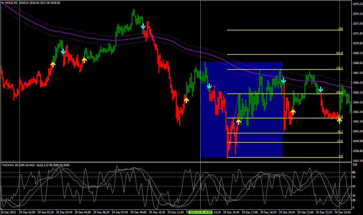Open the chart menu triangle beside GOLD,M5
Image resolution: width=363 pixels, height=215 pixels.
3,3
